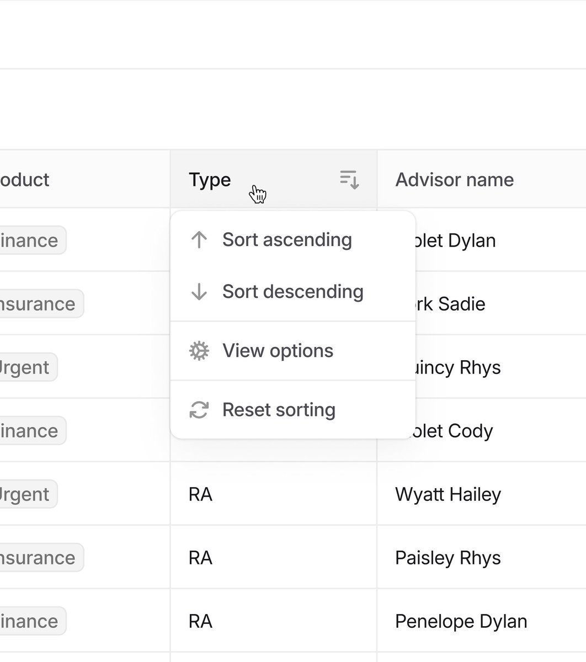Select Sort ascending menu item

pyautogui.click(x=293, y=239)
